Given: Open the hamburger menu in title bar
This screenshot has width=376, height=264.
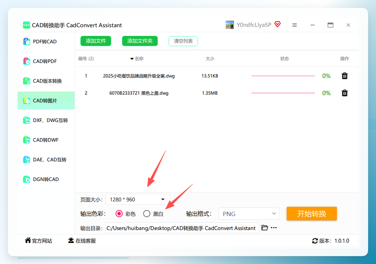Looking at the screenshot, I should (x=295, y=25).
